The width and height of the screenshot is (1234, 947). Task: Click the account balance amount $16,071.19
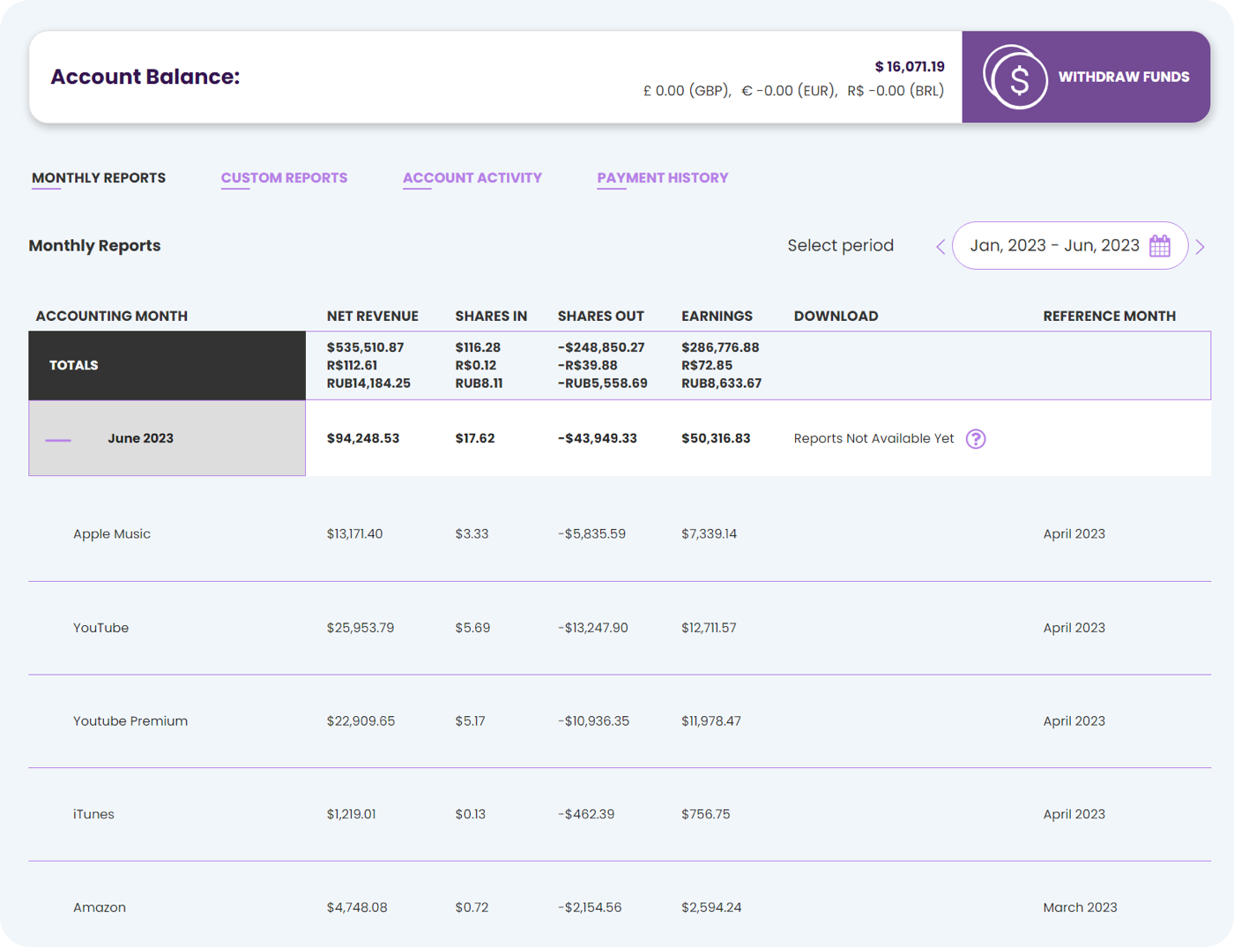click(910, 65)
